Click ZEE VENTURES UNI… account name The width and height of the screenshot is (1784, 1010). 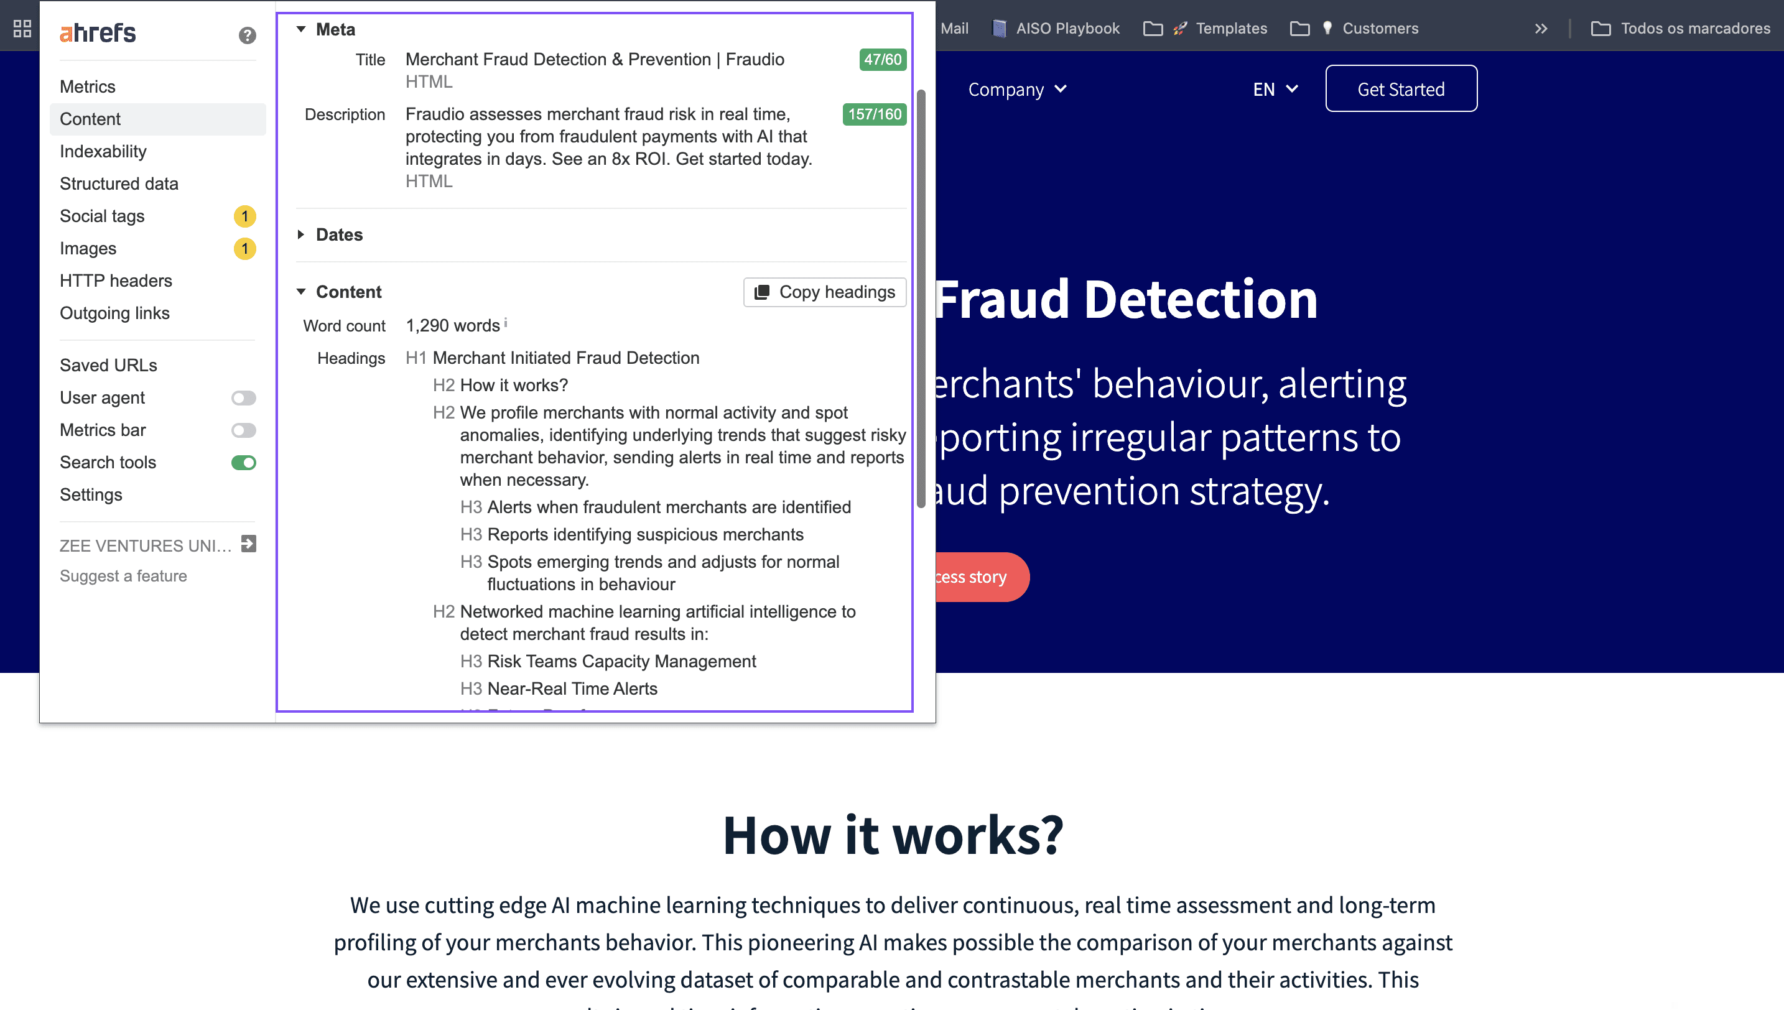(x=146, y=546)
